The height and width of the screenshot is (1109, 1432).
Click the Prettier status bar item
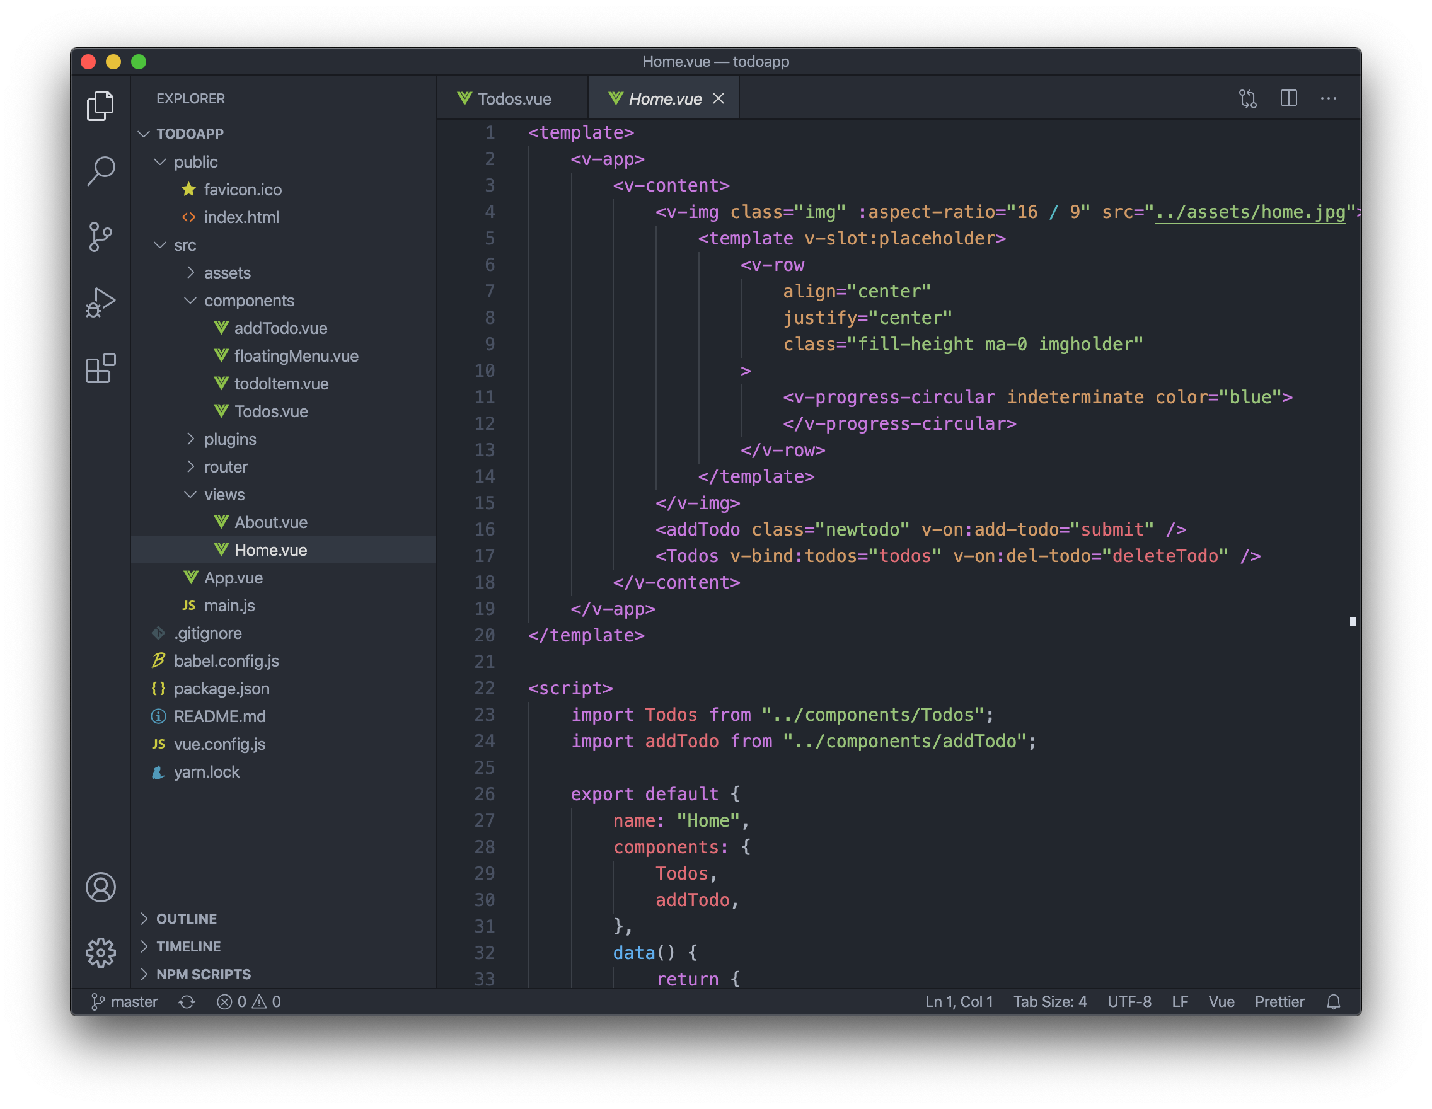[x=1279, y=1001]
